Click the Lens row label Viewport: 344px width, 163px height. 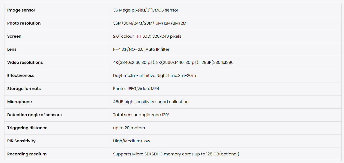coord(12,49)
